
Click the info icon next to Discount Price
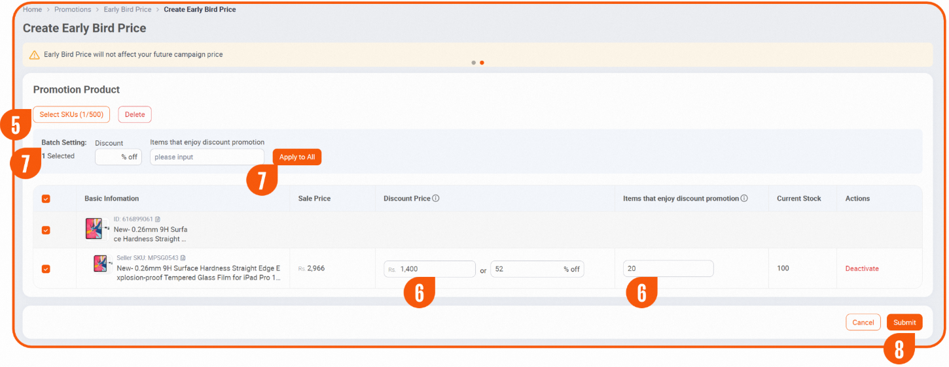point(436,199)
